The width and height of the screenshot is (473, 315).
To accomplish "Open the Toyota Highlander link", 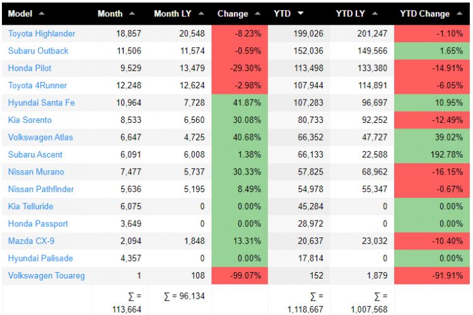I will [42, 33].
